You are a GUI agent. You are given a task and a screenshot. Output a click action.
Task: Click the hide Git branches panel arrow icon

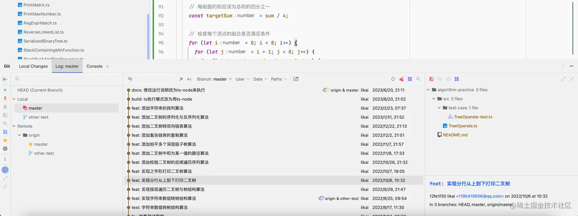[5, 79]
